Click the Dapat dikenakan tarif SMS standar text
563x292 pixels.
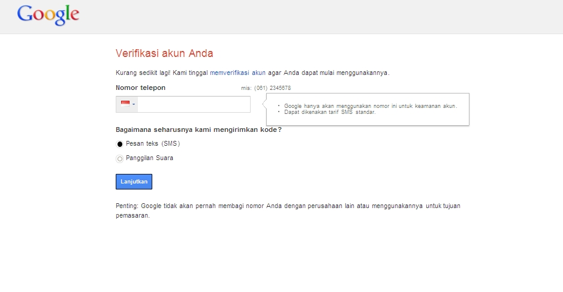[330, 112]
